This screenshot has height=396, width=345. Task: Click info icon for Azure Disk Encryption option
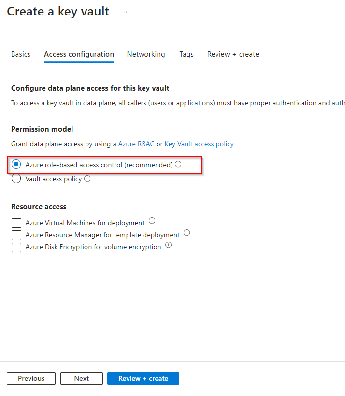[169, 245]
